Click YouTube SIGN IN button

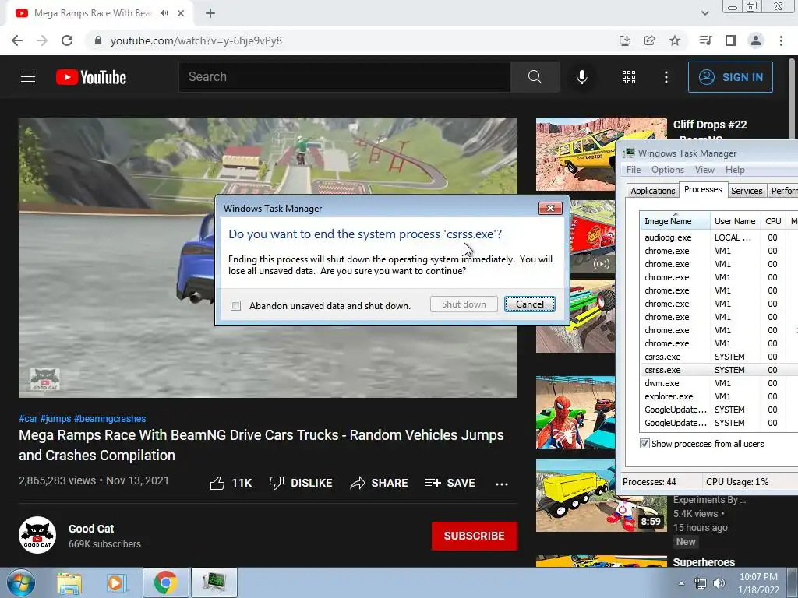point(730,77)
